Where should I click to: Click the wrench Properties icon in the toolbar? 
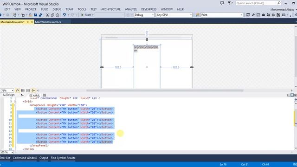point(253,15)
